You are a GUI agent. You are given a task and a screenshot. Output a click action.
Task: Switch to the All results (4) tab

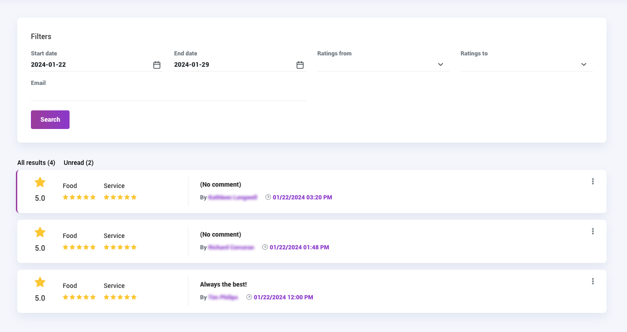pyautogui.click(x=36, y=163)
